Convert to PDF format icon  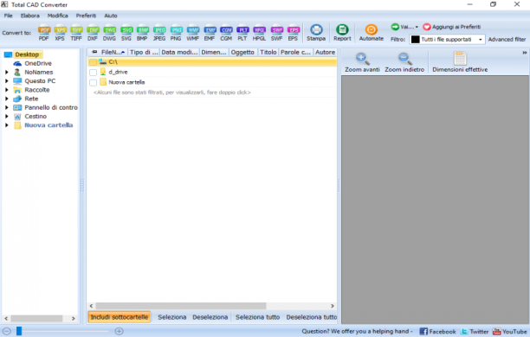tap(44, 33)
